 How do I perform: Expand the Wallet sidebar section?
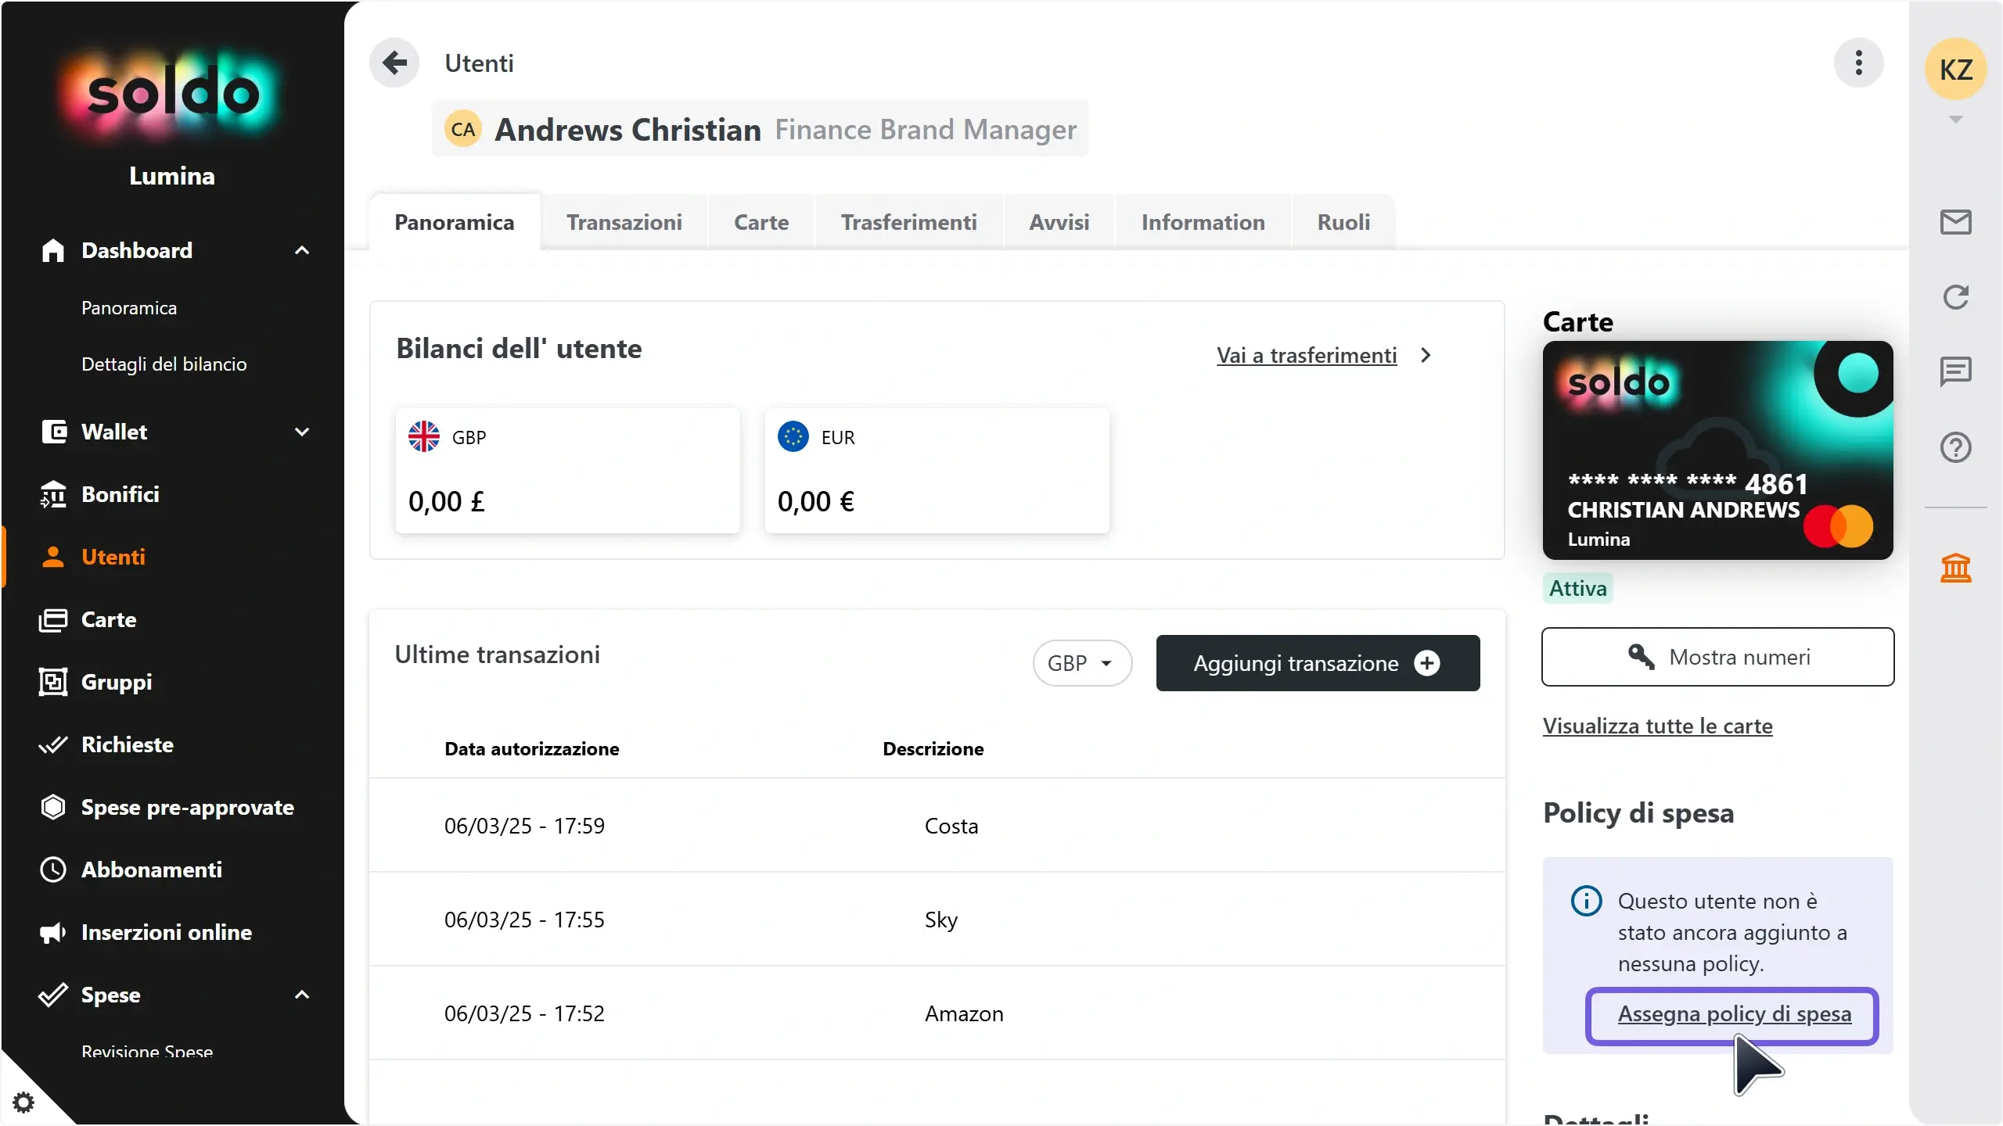pyautogui.click(x=302, y=432)
